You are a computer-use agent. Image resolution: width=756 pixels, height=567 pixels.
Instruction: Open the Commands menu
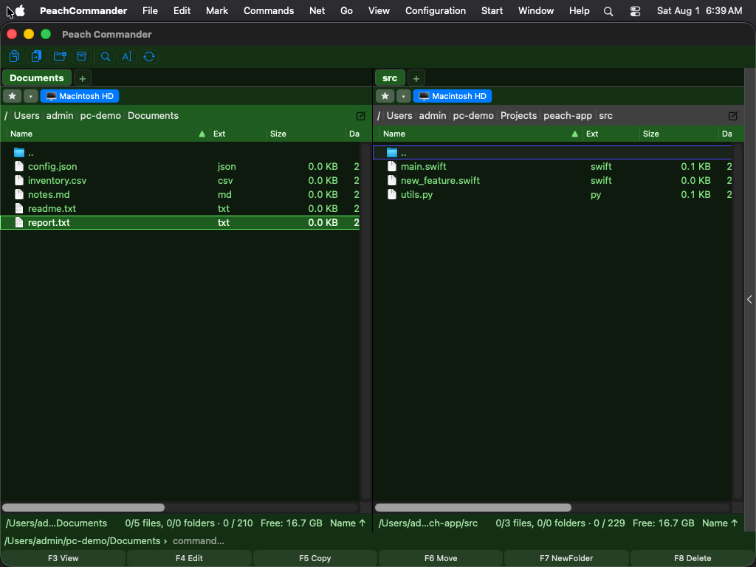pos(269,10)
